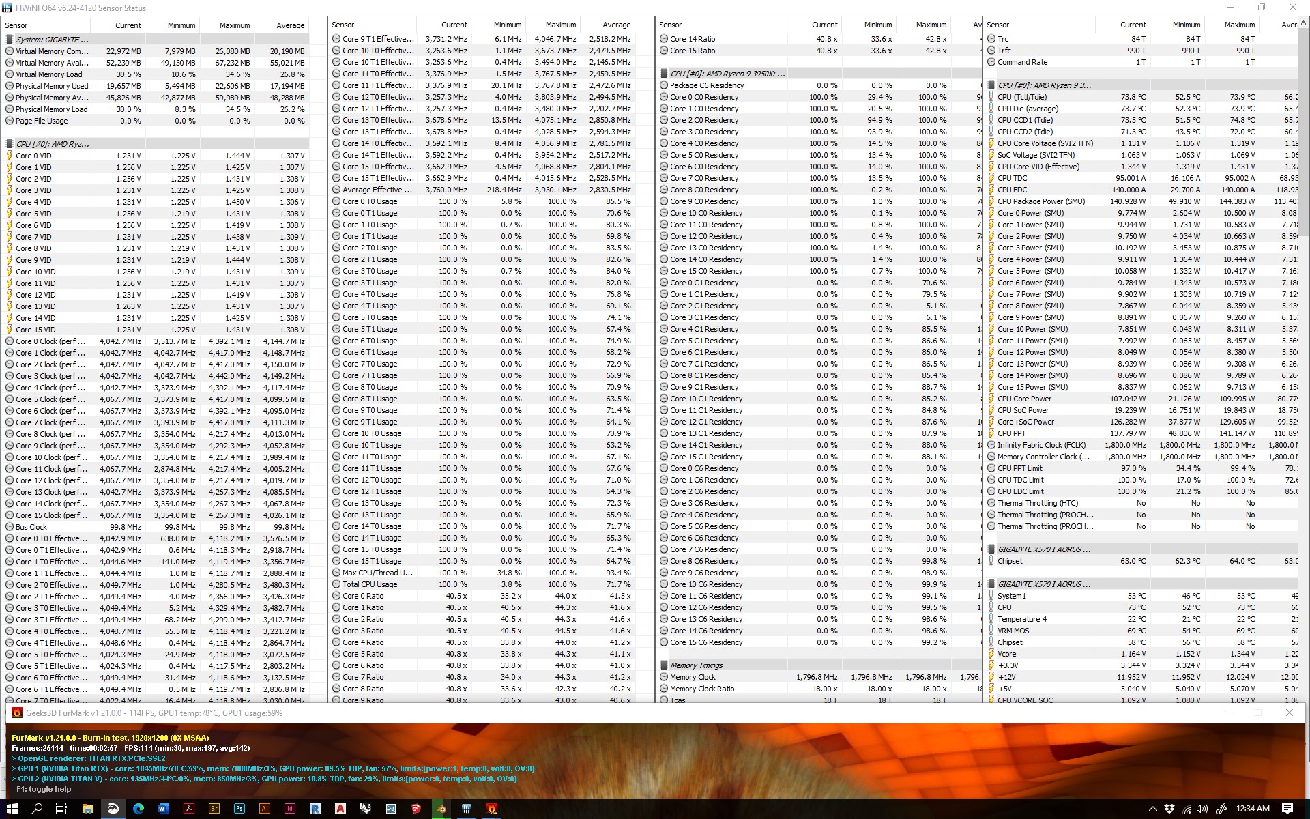
Task: Open Adobe Photoshop from the taskbar
Action: (239, 809)
